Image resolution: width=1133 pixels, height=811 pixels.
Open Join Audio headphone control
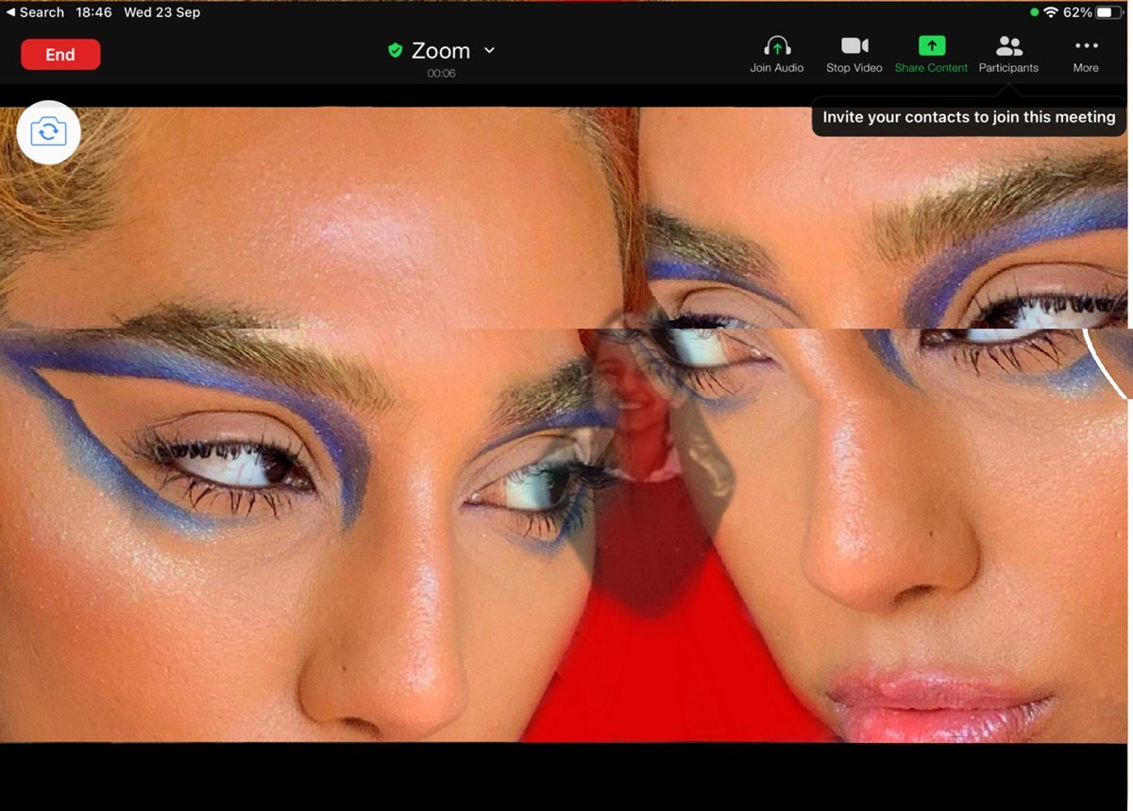[x=777, y=54]
